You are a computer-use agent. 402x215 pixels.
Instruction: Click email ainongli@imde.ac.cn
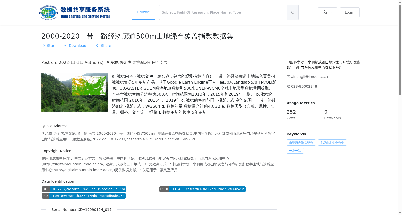click(309, 77)
